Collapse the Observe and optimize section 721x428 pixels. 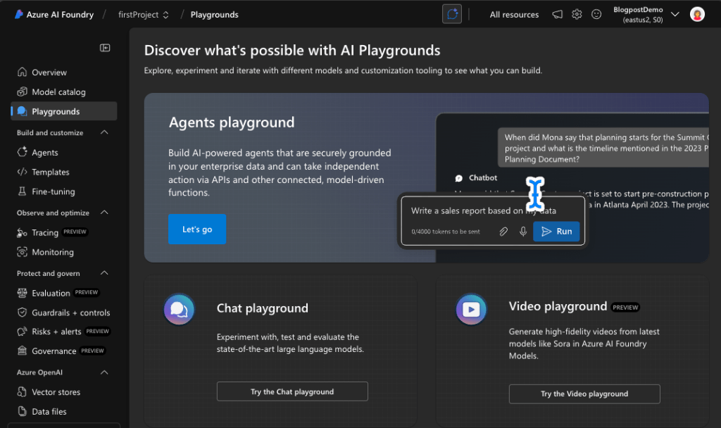(x=104, y=213)
